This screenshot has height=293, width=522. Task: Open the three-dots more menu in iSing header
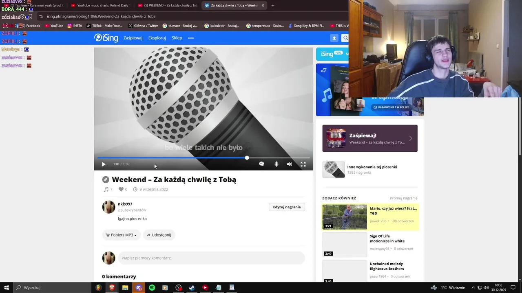pyautogui.click(x=191, y=38)
